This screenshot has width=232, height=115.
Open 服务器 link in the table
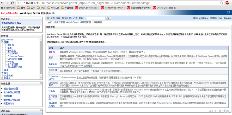point(52,52)
